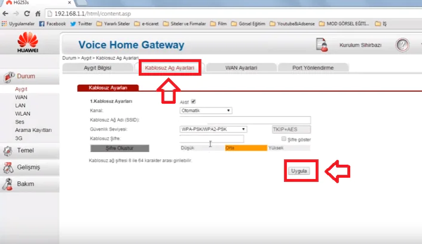This screenshot has height=244, width=422.
Task: Open LAN in the sidebar
Action: click(20, 106)
